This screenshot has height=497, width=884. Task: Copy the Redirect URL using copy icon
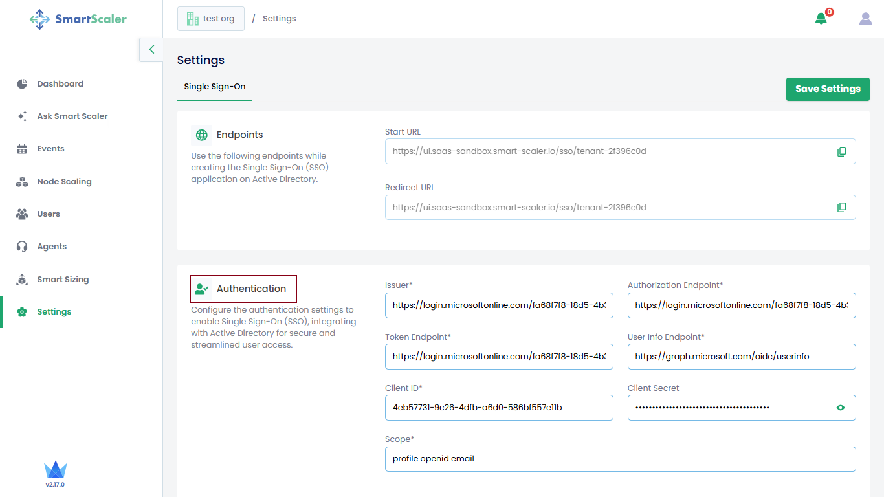pos(841,208)
